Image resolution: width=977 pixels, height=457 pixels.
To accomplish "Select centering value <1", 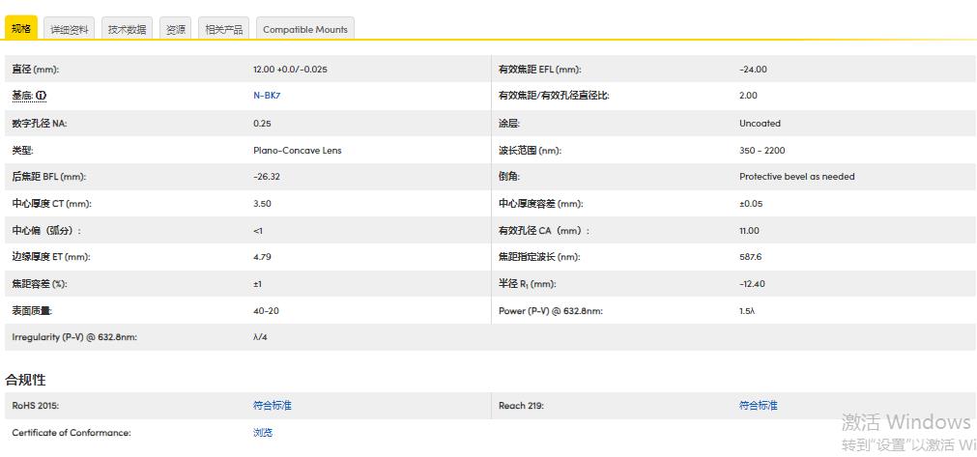I will point(258,230).
